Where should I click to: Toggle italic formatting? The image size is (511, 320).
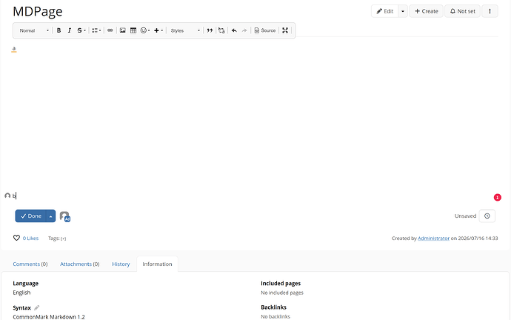pyautogui.click(x=69, y=30)
